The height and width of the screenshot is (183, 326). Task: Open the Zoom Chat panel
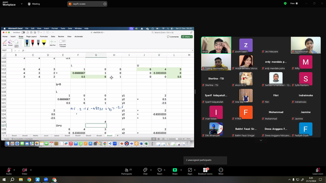[145, 171]
